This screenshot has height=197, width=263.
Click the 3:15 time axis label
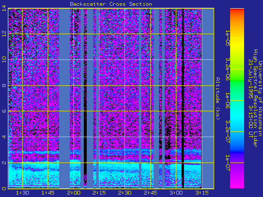point(202,193)
